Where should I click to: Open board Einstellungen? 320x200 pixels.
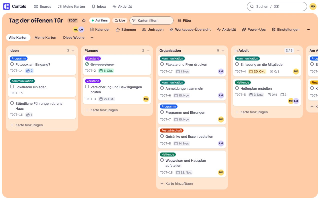(286, 29)
